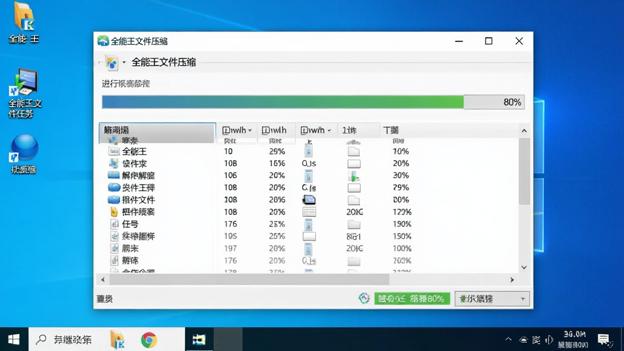Click the taskbar clock
Screen dimensions: 624x351
[x=573, y=339]
